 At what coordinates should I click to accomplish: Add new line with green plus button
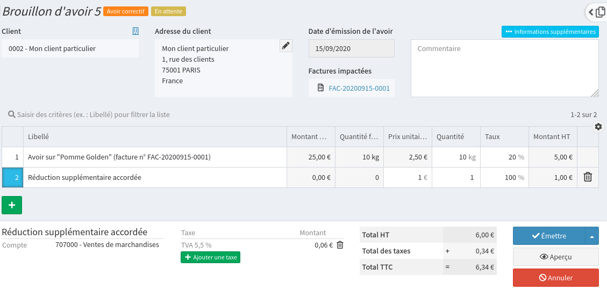(12, 205)
